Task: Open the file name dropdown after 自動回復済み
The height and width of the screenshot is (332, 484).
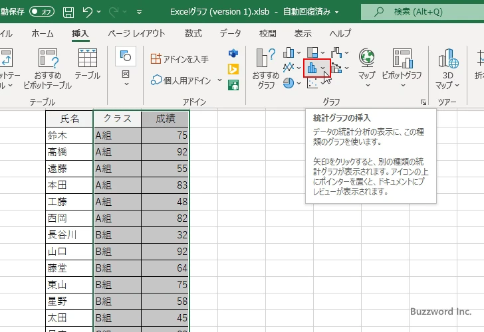Action: (337, 13)
